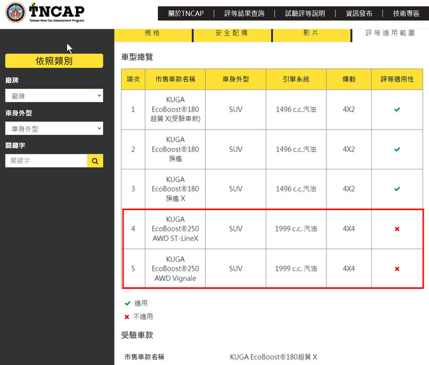Click the search magnifier button
Screen dimensions: 429x365
95,161
